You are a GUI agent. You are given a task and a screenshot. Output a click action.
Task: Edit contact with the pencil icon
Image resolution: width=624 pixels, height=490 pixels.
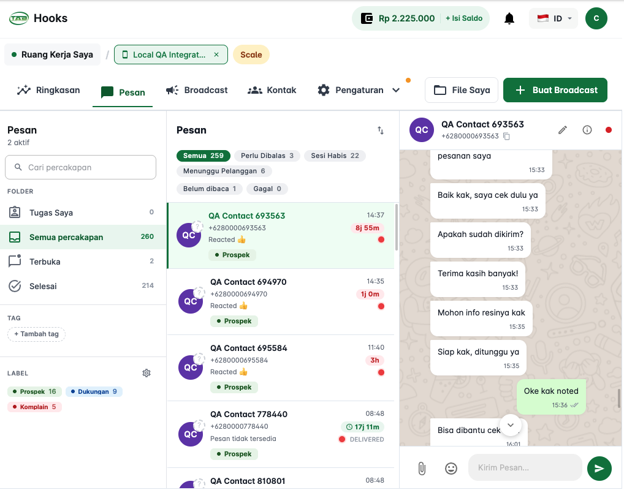point(562,130)
